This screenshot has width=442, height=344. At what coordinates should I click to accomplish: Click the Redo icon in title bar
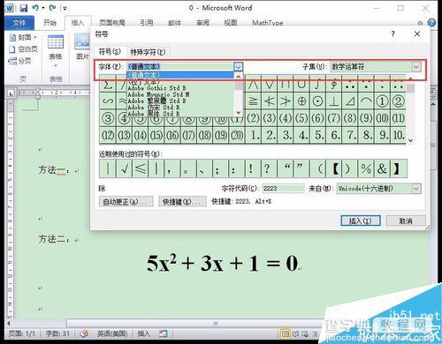pos(52,8)
